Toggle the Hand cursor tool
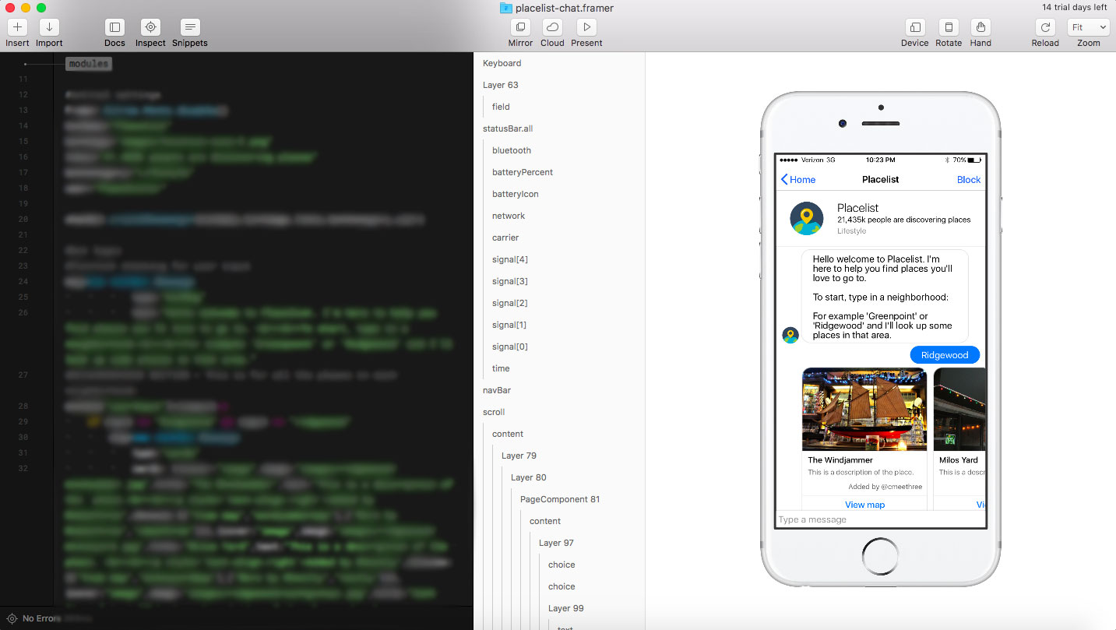Image resolution: width=1116 pixels, height=630 pixels. (980, 27)
